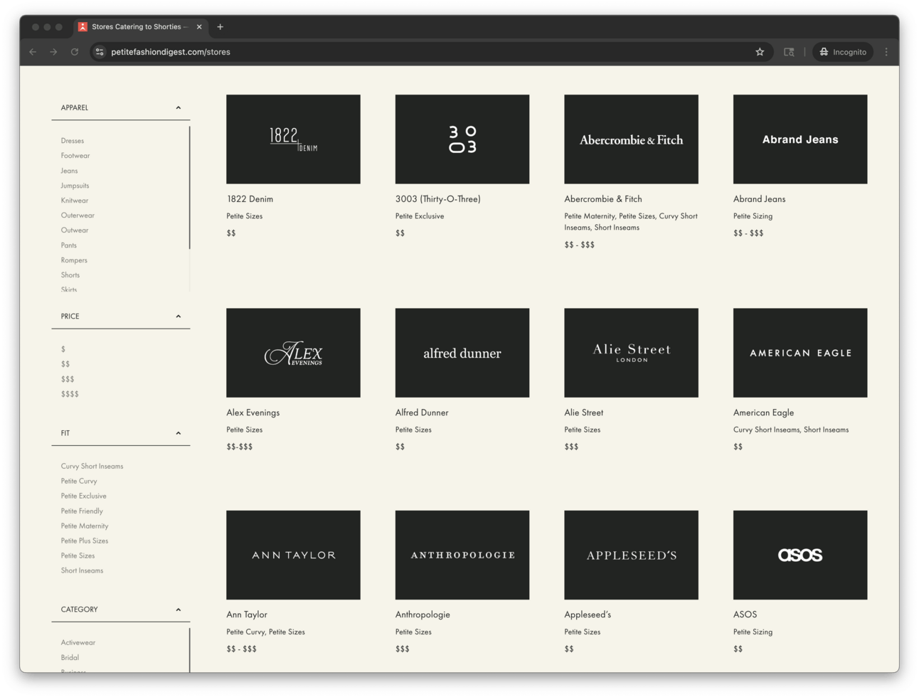Close the Stores Catering to Shorties tab

point(199,27)
